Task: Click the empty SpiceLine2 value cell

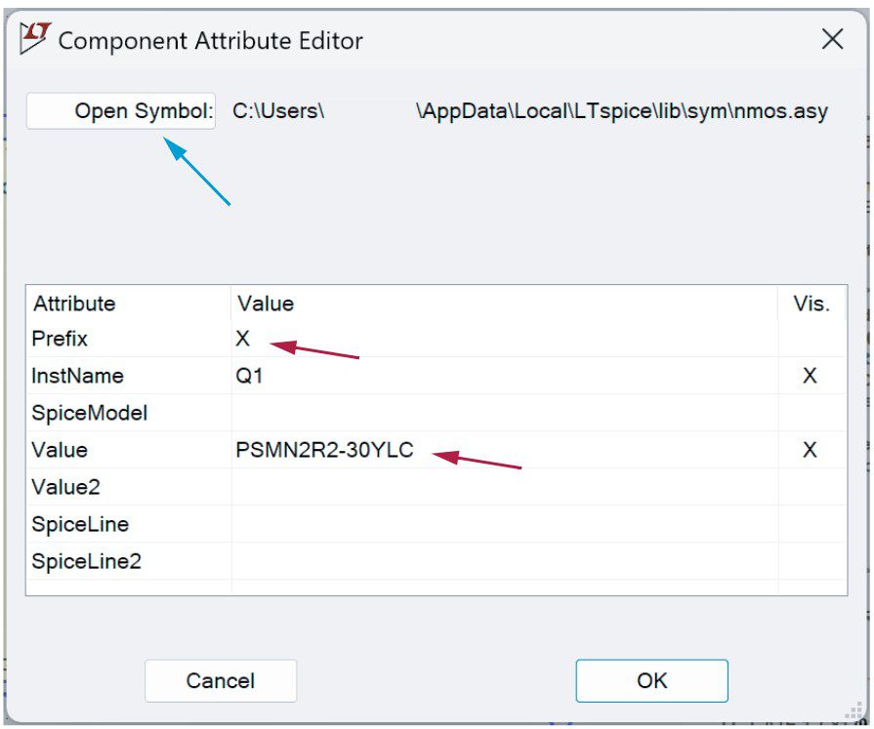Action: 503,561
